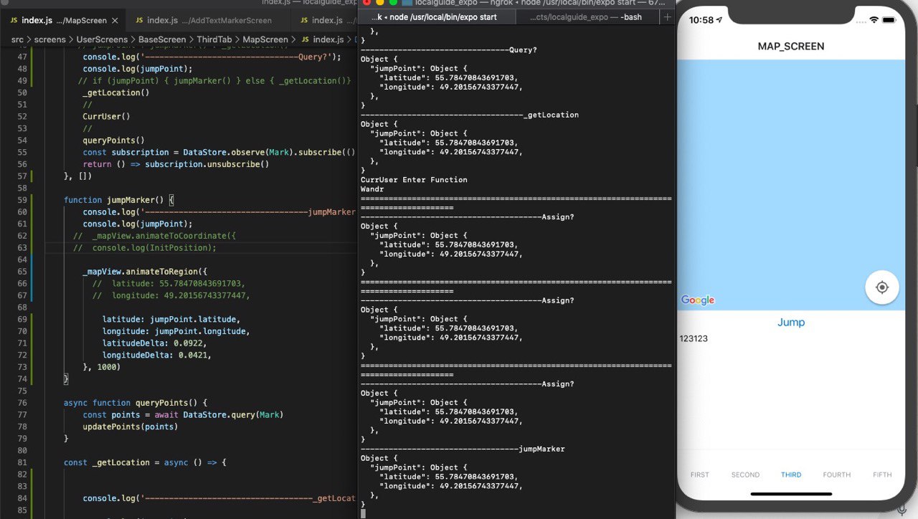Image resolution: width=918 pixels, height=519 pixels.
Task: Click the 'function jumpMarker() {' code line
Action: point(119,200)
